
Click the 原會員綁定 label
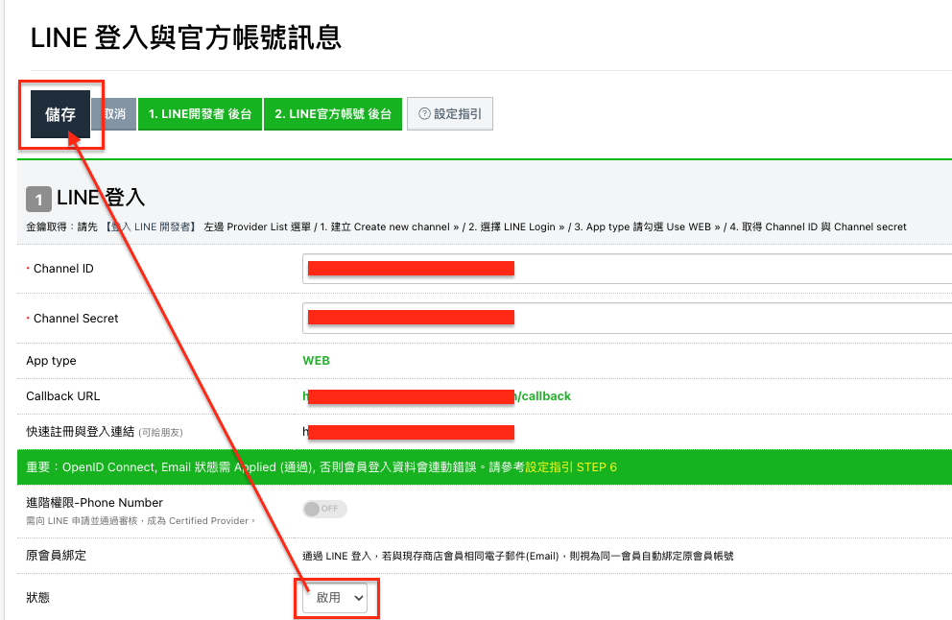(56, 555)
